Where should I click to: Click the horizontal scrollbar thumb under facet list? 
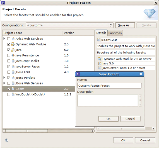pyautogui.click(x=26, y=131)
